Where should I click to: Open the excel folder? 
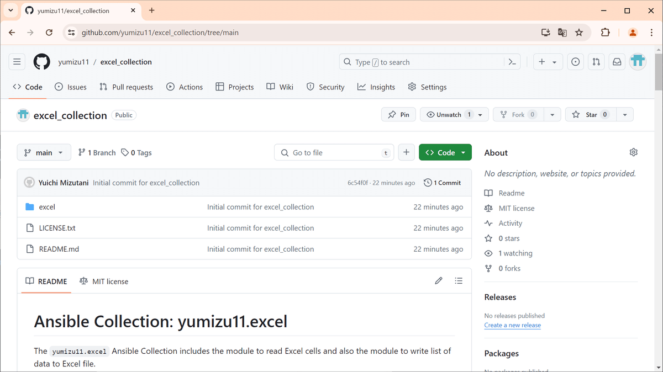click(x=47, y=207)
